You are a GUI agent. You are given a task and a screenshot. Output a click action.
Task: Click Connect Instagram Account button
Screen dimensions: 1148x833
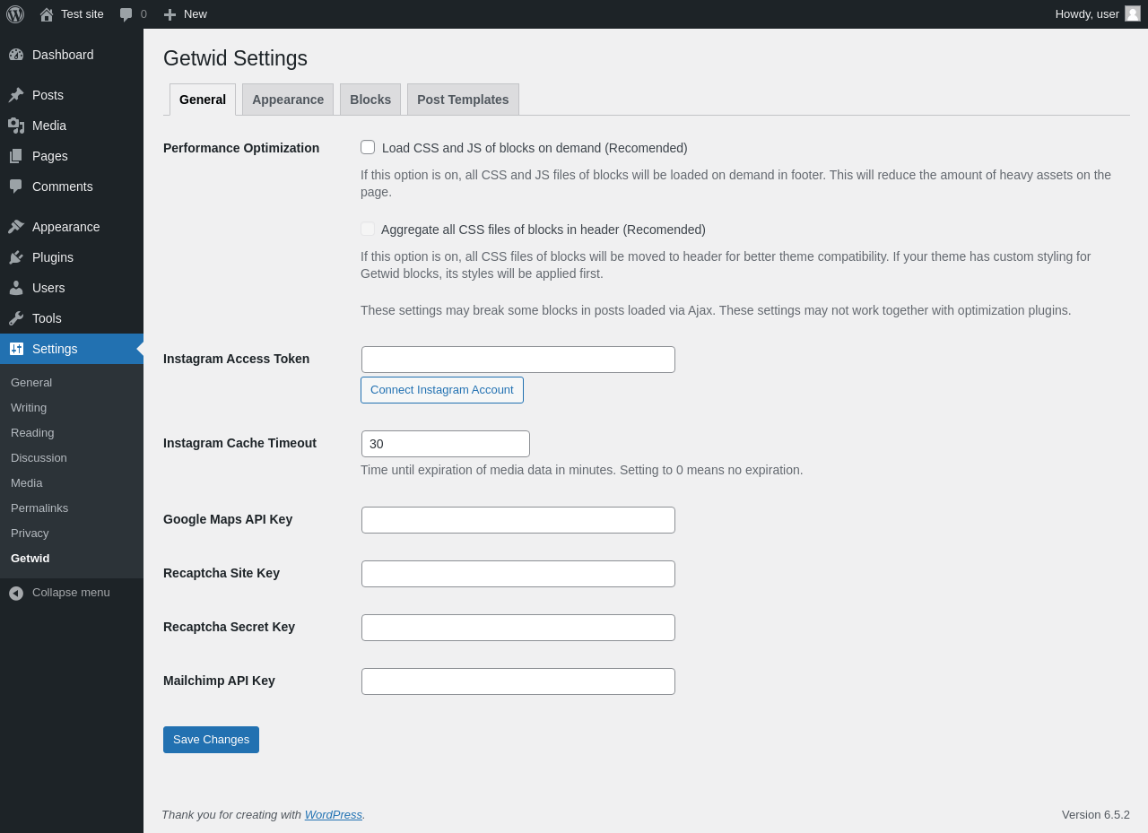442,390
